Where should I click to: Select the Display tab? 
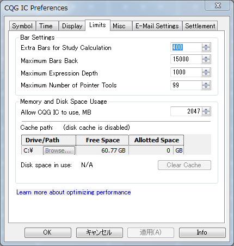point(72,26)
